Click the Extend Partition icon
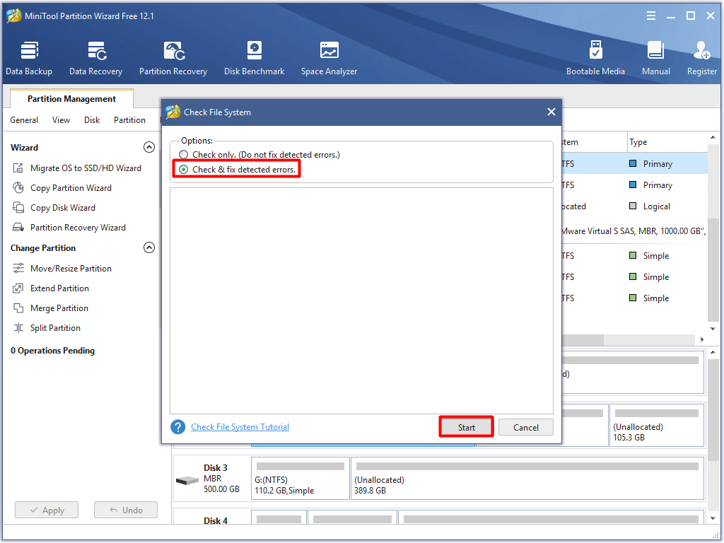This screenshot has width=724, height=543. (18, 288)
